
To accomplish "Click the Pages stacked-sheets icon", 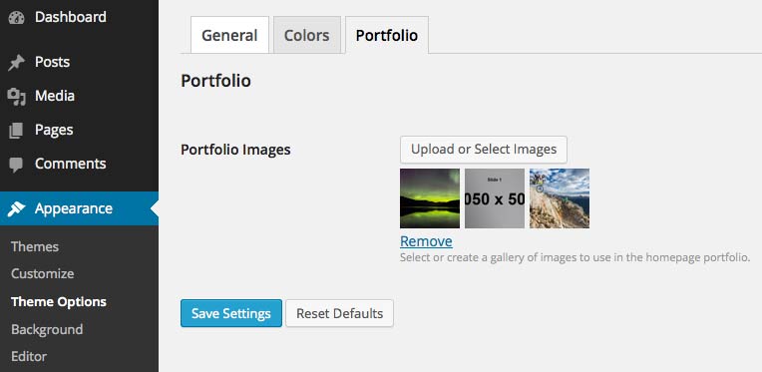I will pos(16,131).
